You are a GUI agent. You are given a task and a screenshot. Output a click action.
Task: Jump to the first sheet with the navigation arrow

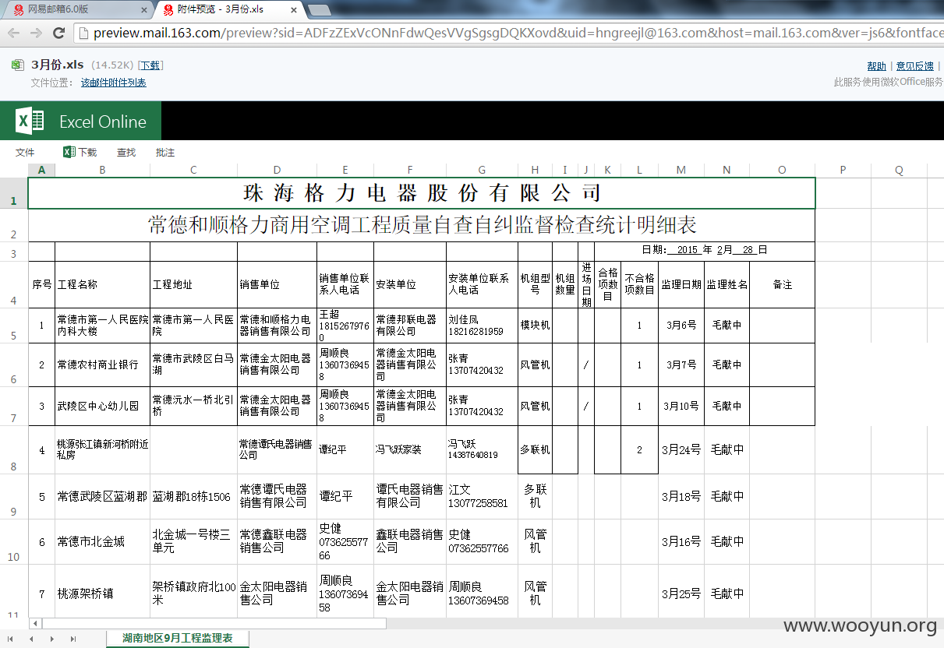pyautogui.click(x=10, y=639)
